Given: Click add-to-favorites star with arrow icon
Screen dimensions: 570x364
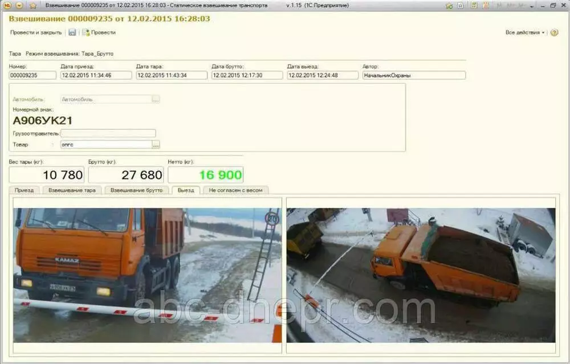Looking at the screenshot, I should (x=449, y=5).
